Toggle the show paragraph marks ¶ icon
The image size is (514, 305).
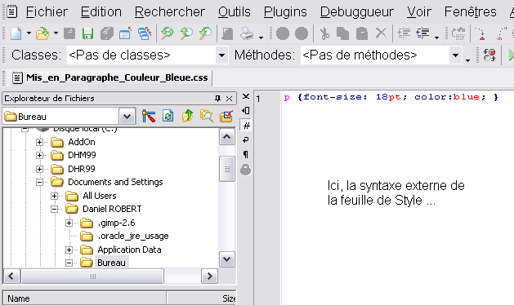tap(246, 154)
